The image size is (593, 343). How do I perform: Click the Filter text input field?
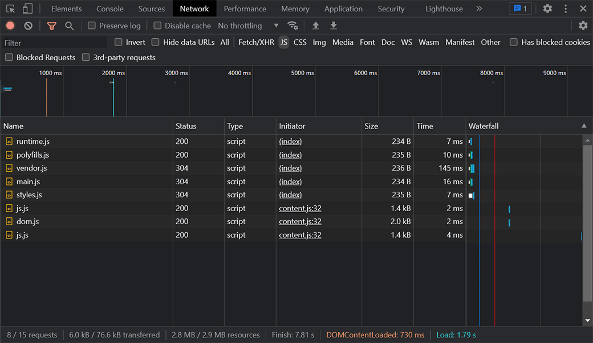54,43
